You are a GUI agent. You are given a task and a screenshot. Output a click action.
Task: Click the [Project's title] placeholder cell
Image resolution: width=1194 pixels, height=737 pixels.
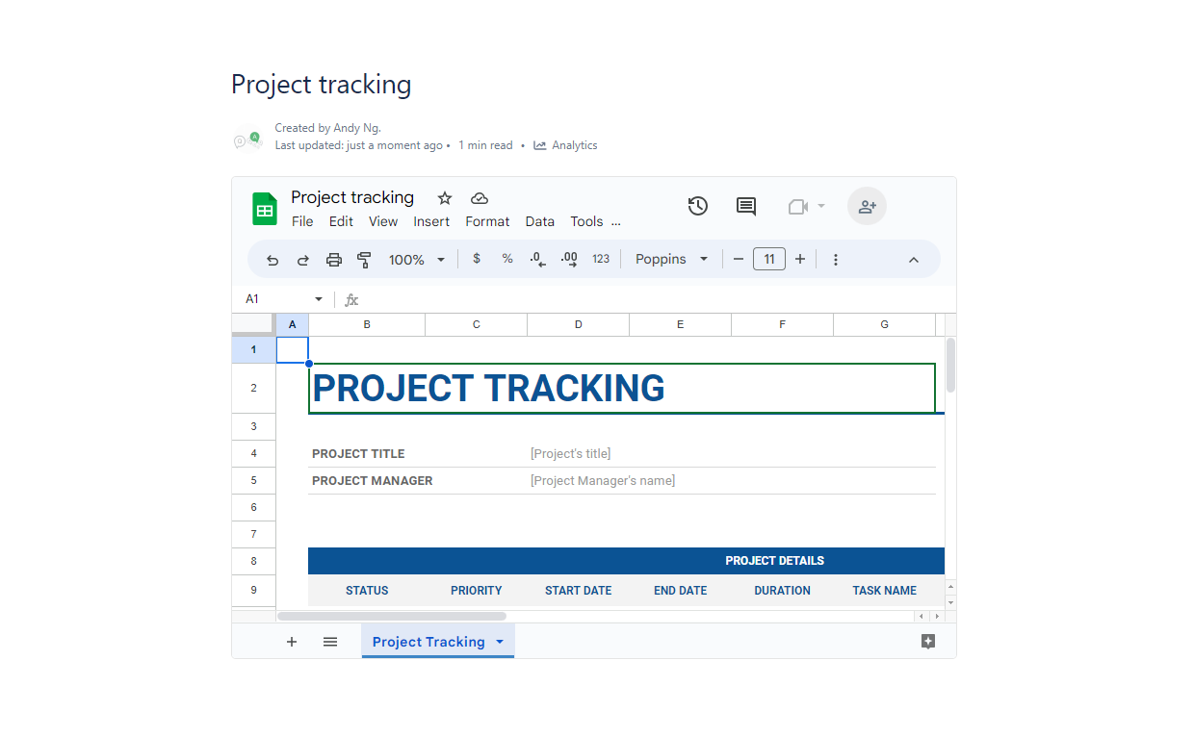pos(570,453)
